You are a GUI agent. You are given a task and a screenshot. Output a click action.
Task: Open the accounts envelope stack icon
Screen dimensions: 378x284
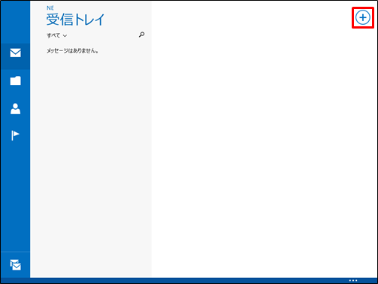(15, 264)
